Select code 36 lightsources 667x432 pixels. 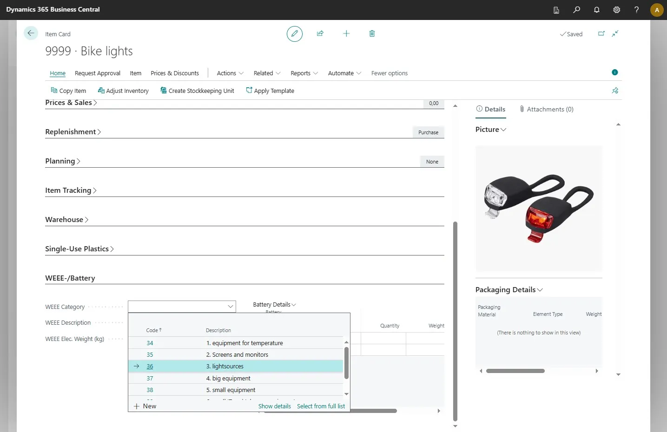click(236, 366)
